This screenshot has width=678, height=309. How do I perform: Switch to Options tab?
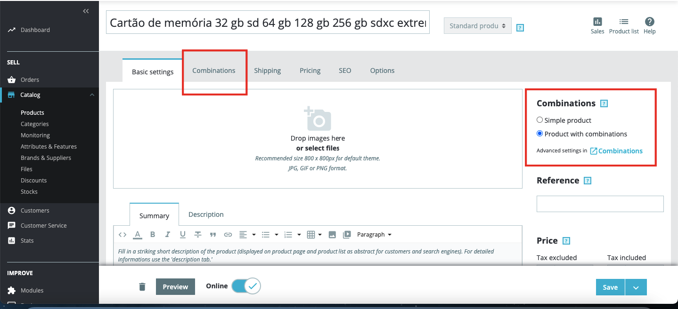click(x=382, y=71)
